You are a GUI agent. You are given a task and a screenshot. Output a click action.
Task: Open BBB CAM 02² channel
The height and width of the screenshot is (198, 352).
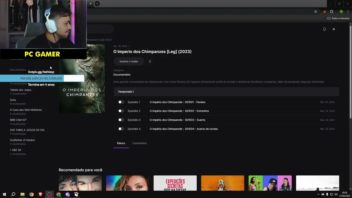[x=18, y=120]
